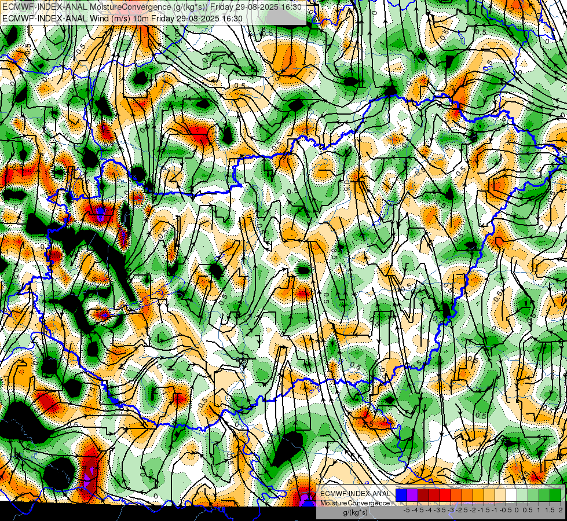Select the light orange swatch between -1.5 and -1
The image size is (567, 521).
(489, 496)
